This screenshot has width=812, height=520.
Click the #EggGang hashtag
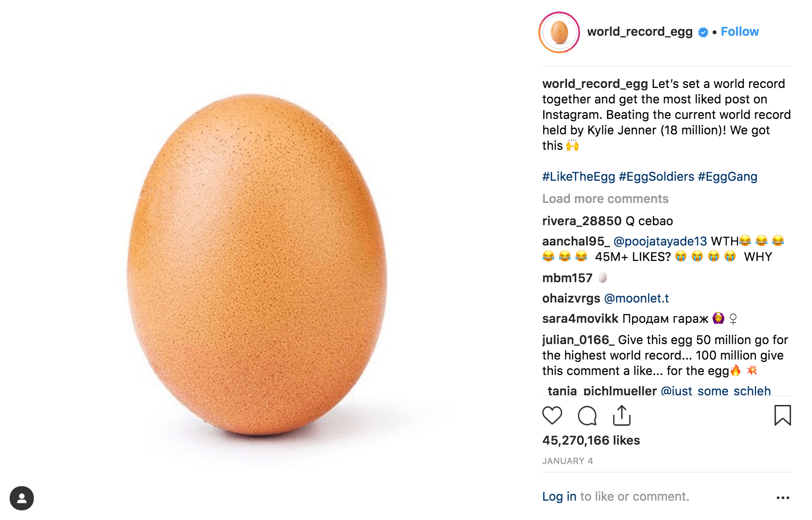point(727,176)
